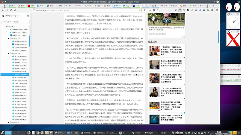Image resolution: width=241 pixels, height=135 pixels.
Task: Open the たかがセクハラ related article
Action: pyautogui.click(x=171, y=106)
